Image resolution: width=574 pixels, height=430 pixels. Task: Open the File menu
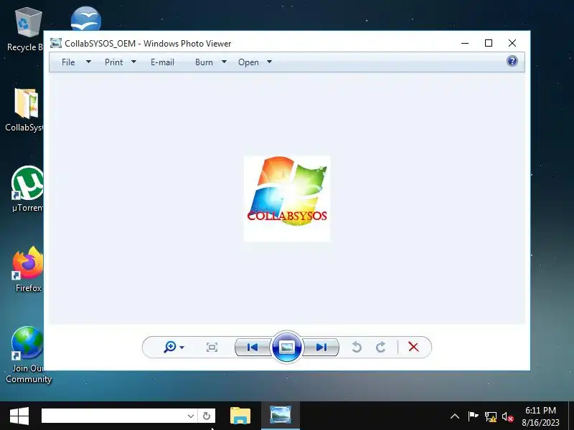click(x=68, y=62)
